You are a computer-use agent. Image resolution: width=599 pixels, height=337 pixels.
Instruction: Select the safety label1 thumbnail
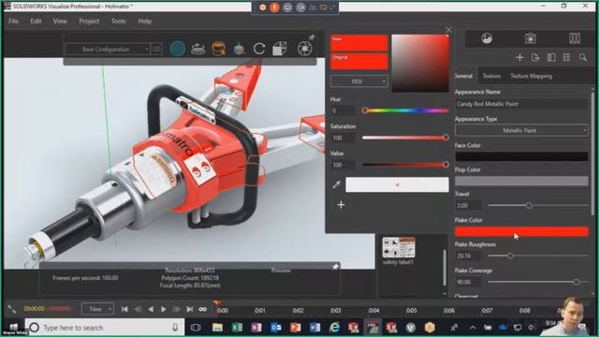click(x=399, y=247)
